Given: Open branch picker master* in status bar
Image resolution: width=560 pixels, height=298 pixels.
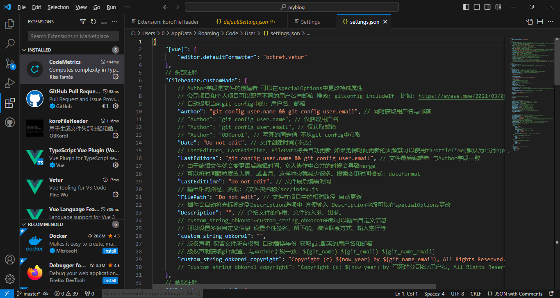Looking at the screenshot, I should click(x=29, y=293).
